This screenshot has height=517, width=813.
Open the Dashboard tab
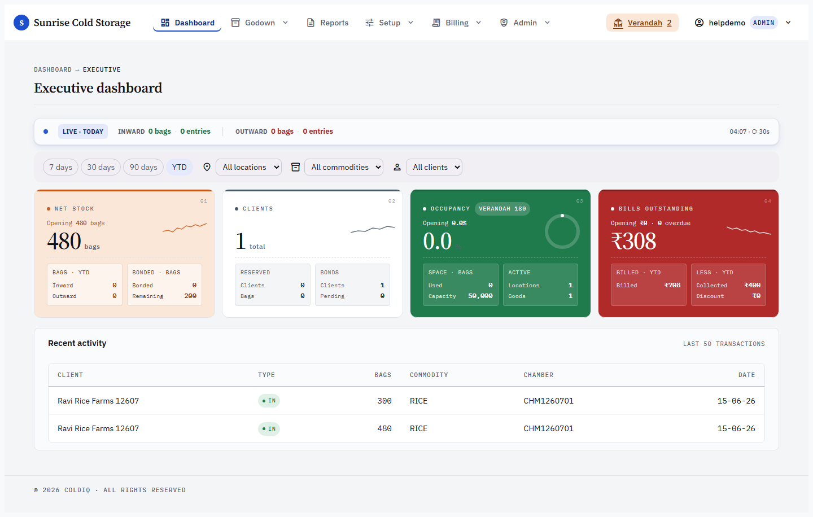point(187,23)
